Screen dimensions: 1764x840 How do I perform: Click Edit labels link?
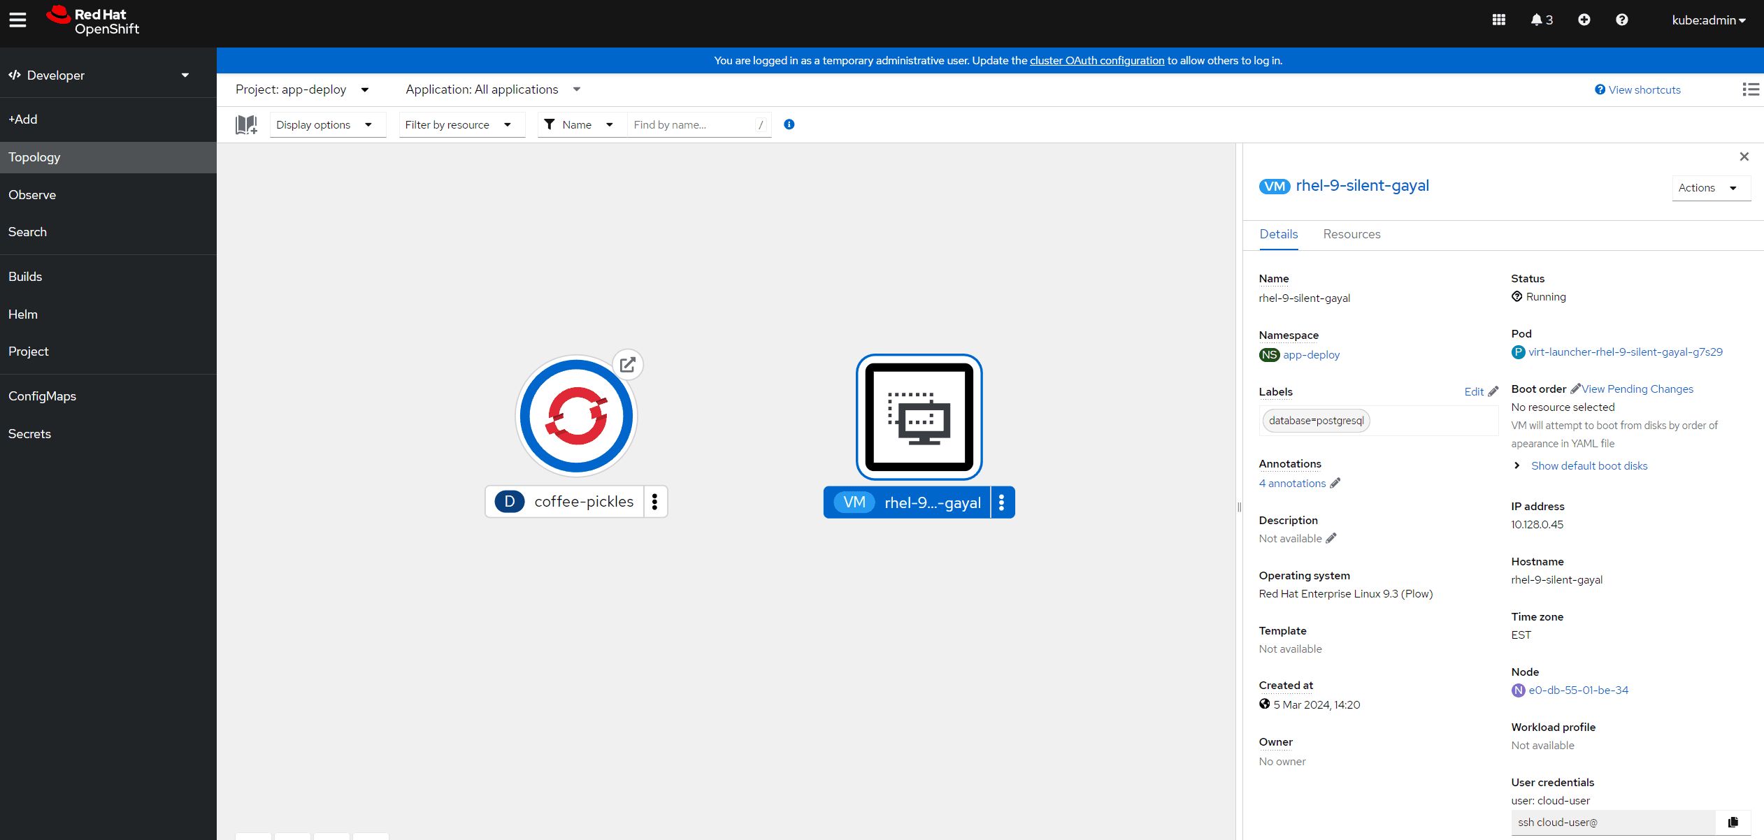click(1481, 391)
